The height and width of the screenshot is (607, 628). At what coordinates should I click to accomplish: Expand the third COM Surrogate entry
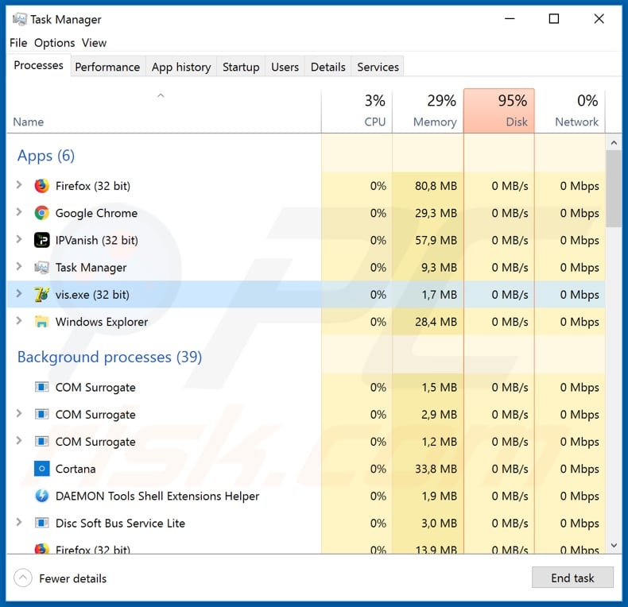pyautogui.click(x=18, y=441)
